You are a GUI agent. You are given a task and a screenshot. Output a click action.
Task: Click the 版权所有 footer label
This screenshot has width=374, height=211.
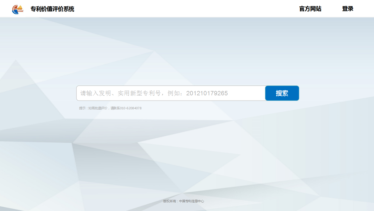170,201
